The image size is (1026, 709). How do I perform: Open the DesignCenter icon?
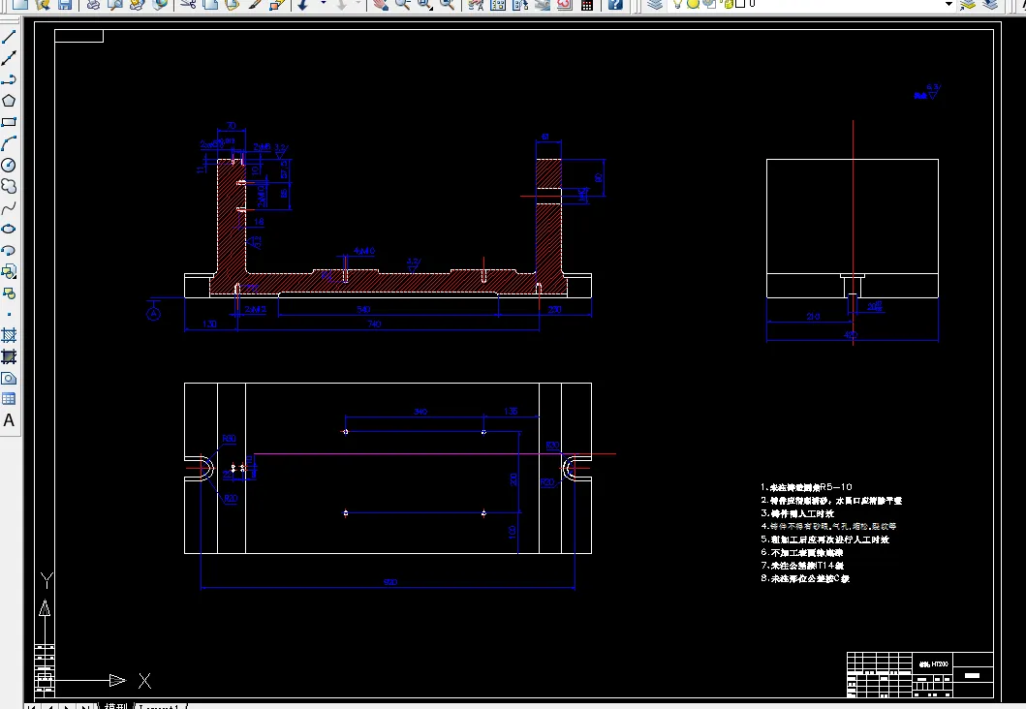click(x=498, y=4)
